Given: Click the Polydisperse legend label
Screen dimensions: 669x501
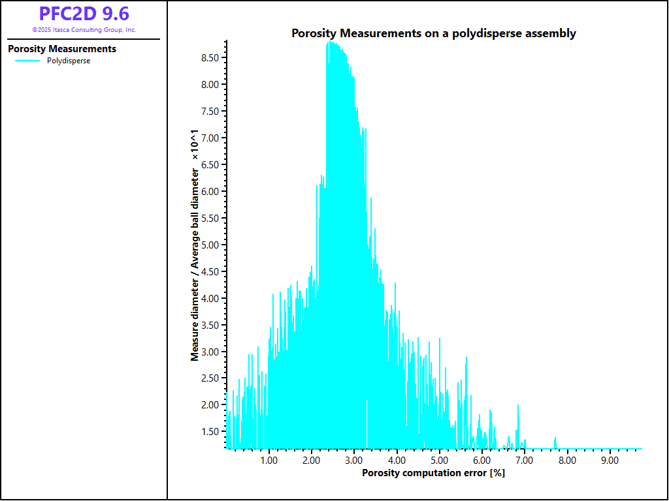Looking at the screenshot, I should coord(69,61).
